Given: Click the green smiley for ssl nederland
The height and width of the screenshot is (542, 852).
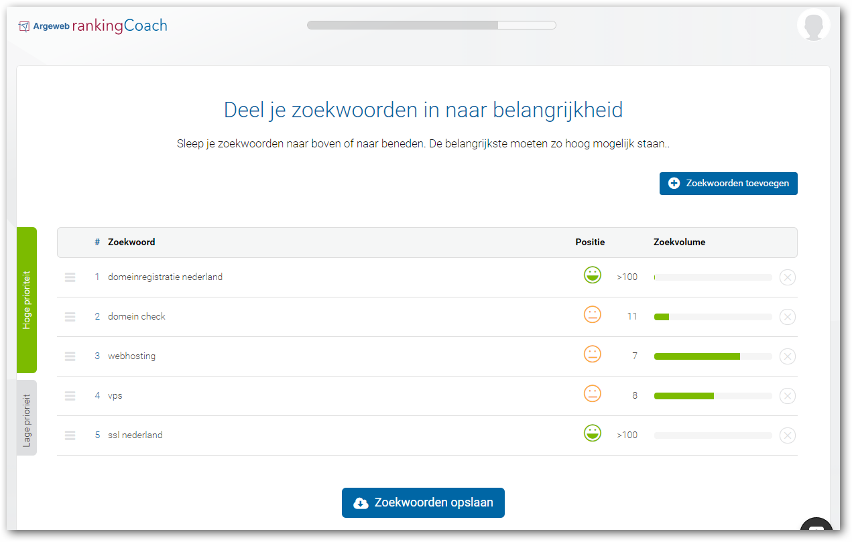Looking at the screenshot, I should tap(593, 433).
